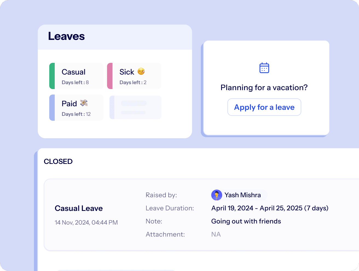Click the NA attachment value

pos(216,234)
